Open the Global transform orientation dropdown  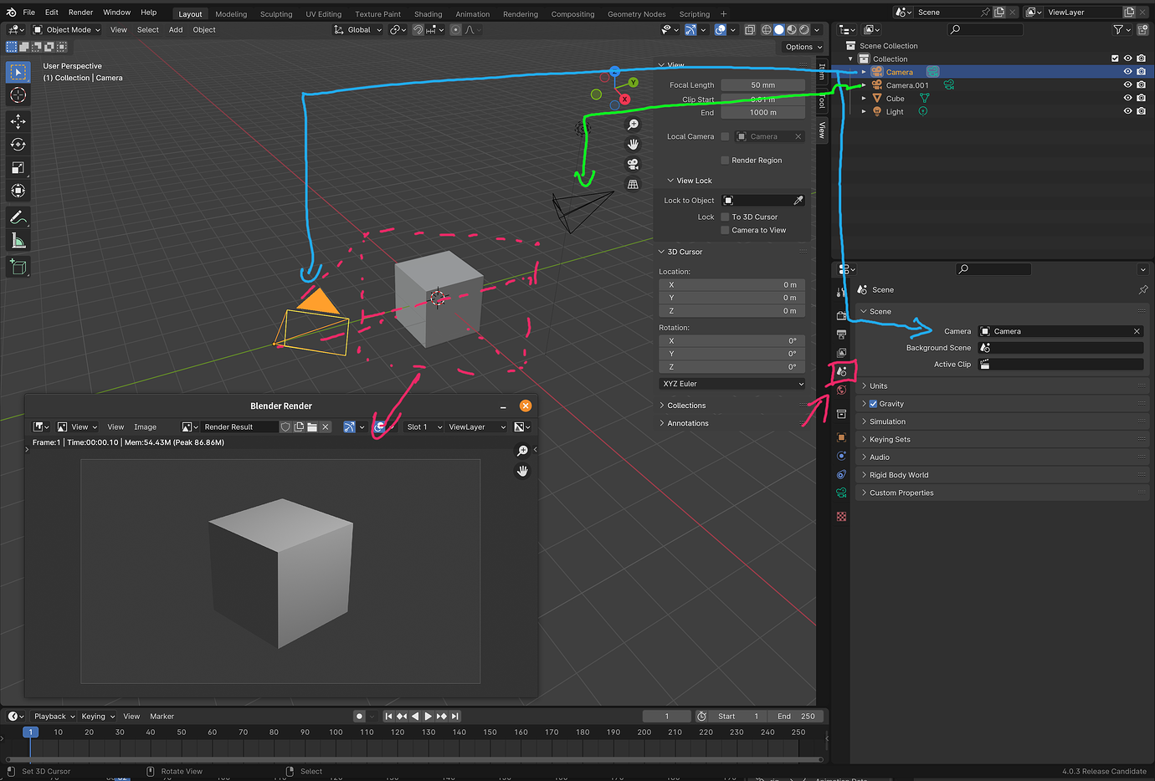(357, 30)
